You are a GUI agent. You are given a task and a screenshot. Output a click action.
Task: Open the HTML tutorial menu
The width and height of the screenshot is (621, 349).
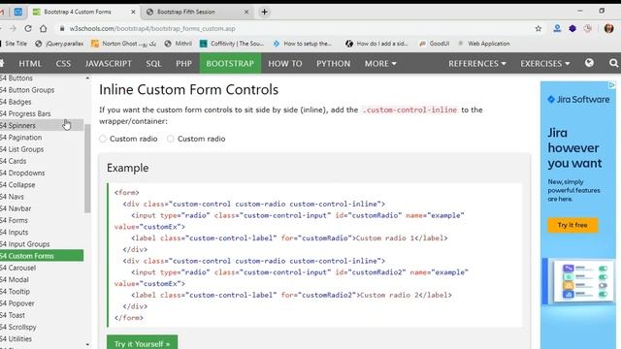30,63
